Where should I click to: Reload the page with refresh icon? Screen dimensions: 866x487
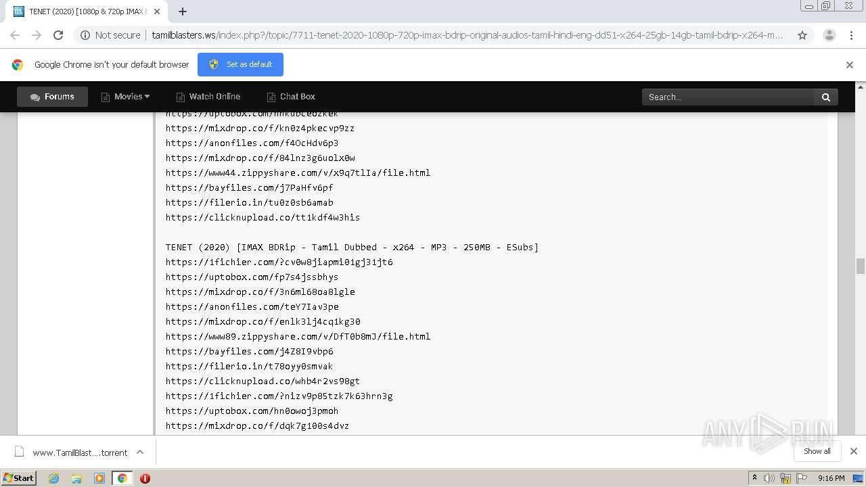(x=58, y=35)
